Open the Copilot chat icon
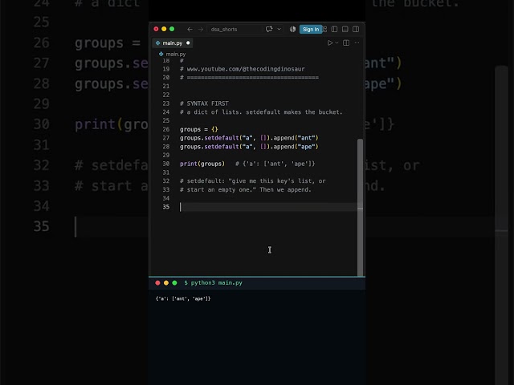 269,29
